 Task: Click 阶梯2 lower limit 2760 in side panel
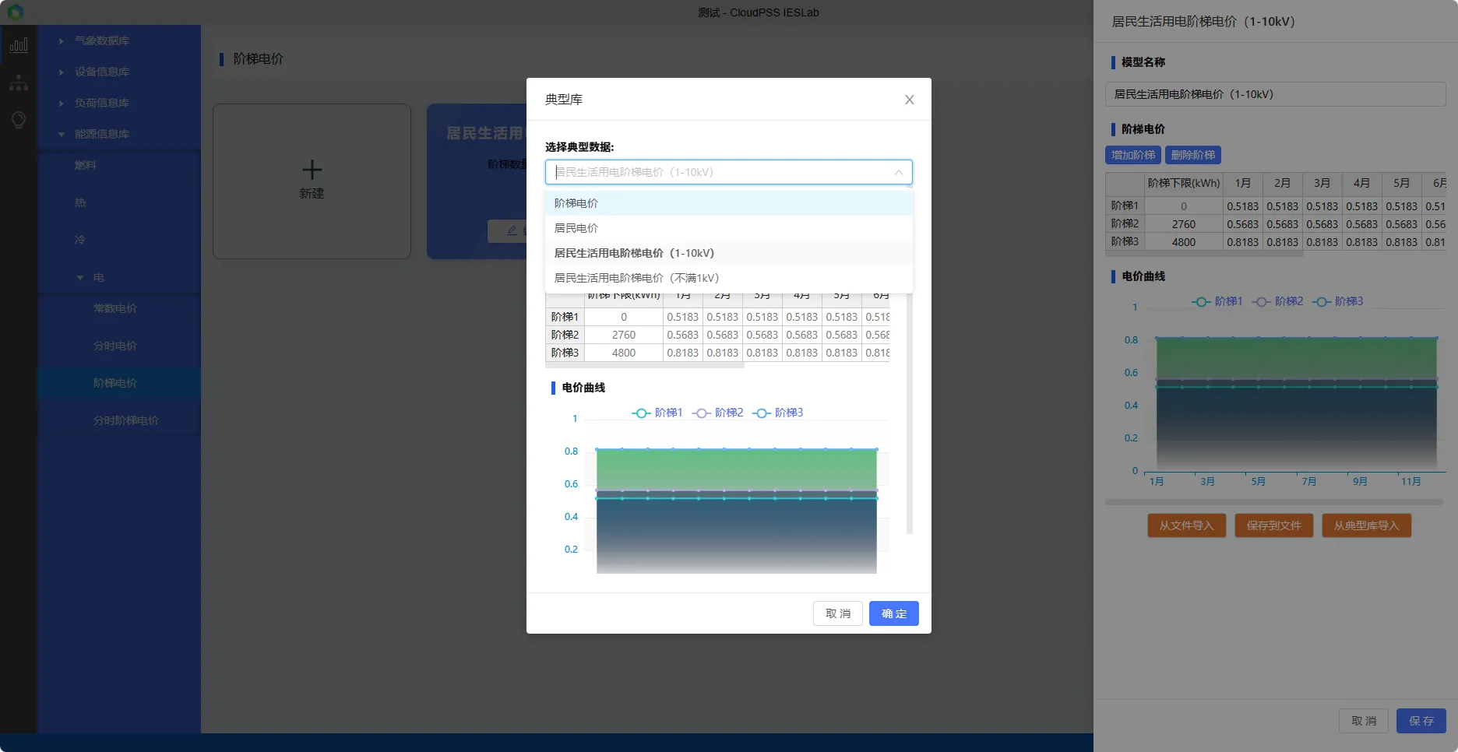pyautogui.click(x=1183, y=224)
